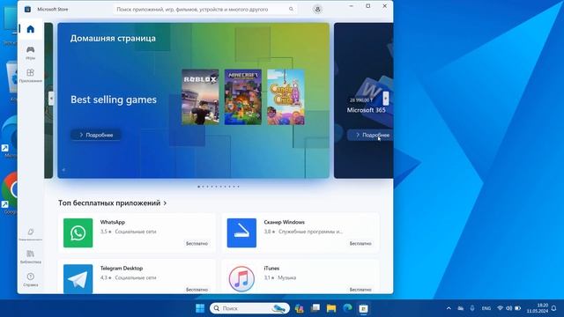The width and height of the screenshot is (564, 317).
Task: Open the WhatsApp app icon
Action: [78, 232]
